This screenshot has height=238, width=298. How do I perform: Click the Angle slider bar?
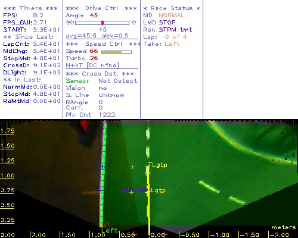click(102, 23)
